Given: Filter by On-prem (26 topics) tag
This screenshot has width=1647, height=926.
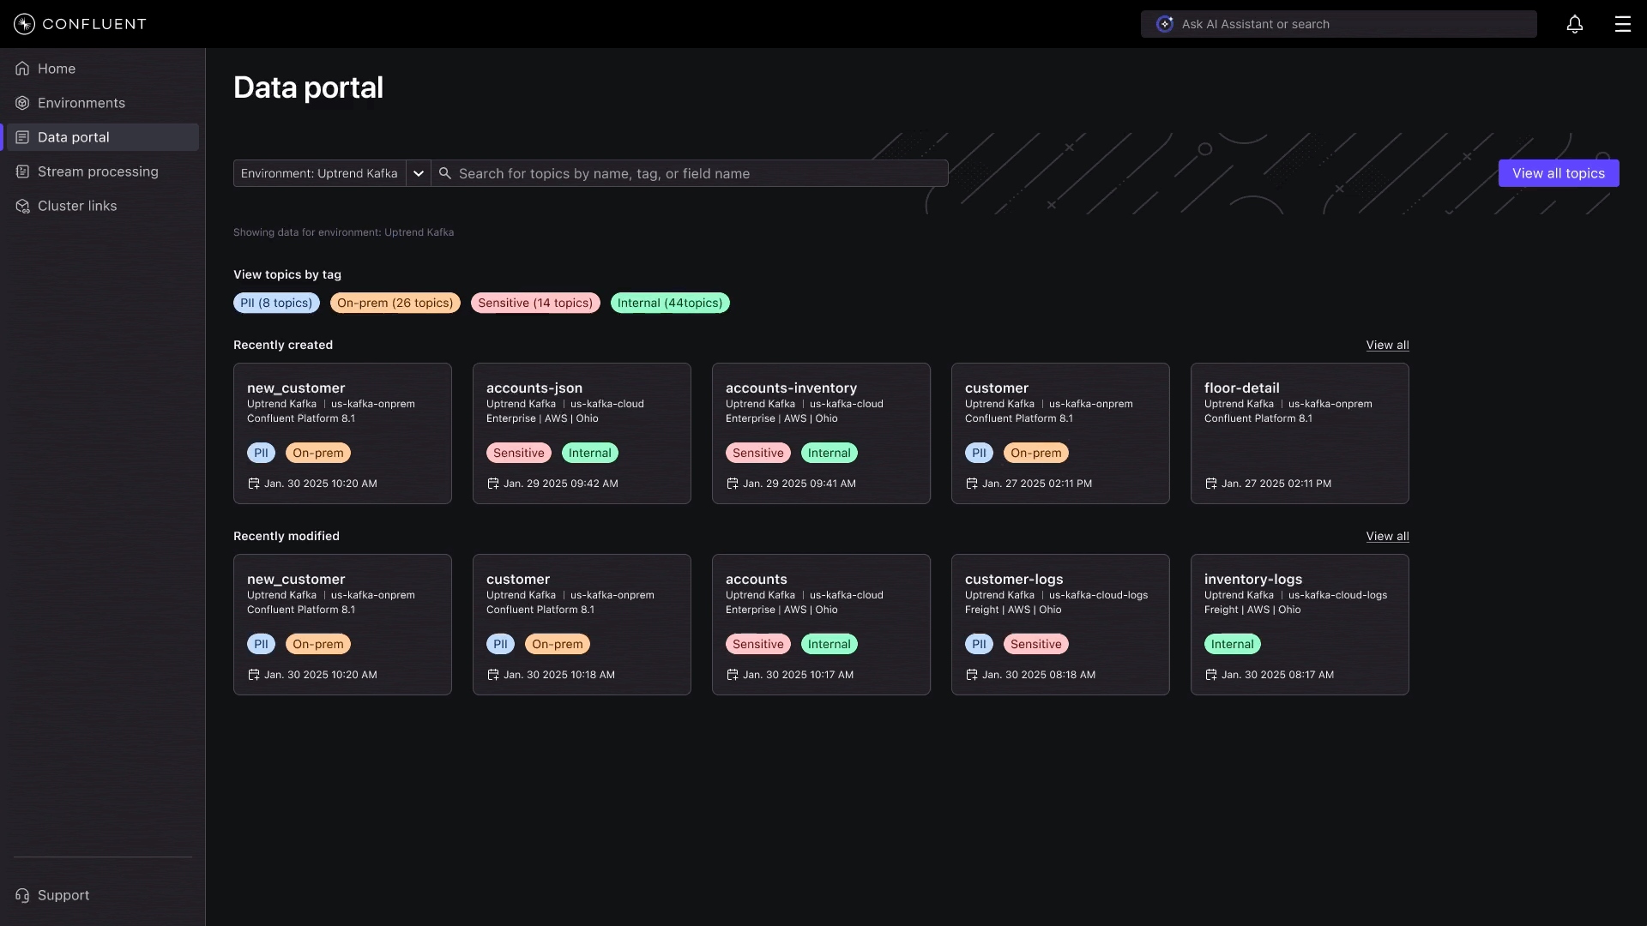Looking at the screenshot, I should coord(395,303).
